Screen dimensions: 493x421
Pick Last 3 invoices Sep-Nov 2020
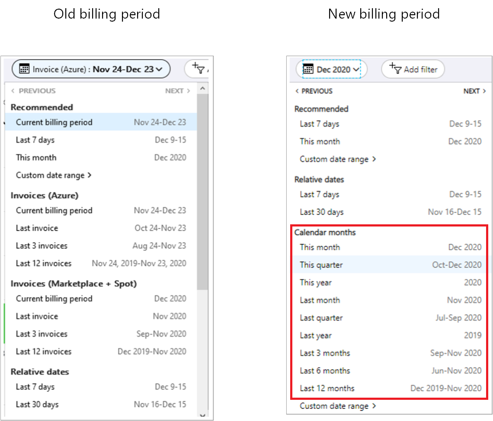(101, 334)
